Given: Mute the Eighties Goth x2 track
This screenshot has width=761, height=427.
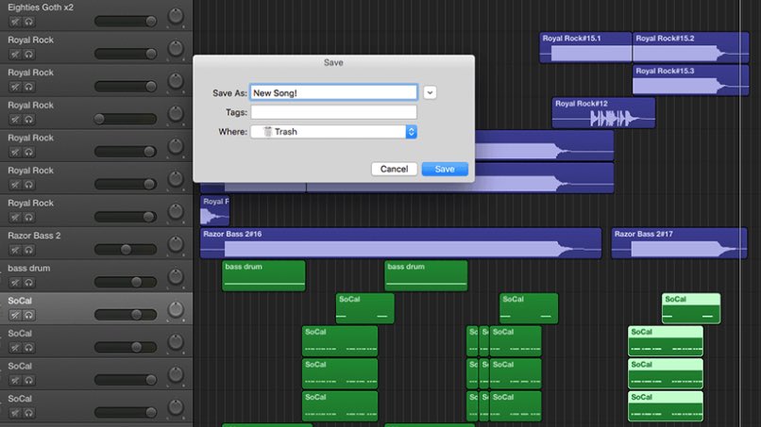Looking at the screenshot, I should click(x=15, y=22).
